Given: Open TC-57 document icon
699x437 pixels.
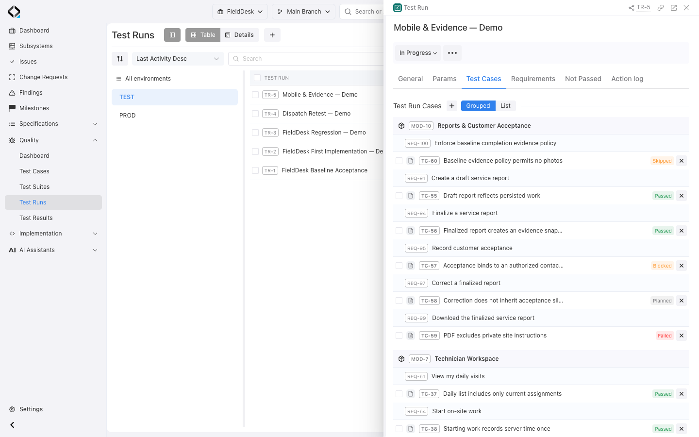Looking at the screenshot, I should coord(411,266).
